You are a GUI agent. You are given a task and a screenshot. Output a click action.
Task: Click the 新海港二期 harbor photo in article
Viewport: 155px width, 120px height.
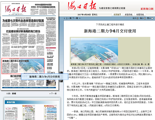tap(94, 50)
